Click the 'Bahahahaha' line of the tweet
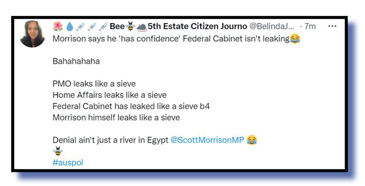Viewport: 365px width, 186px height. point(76,61)
